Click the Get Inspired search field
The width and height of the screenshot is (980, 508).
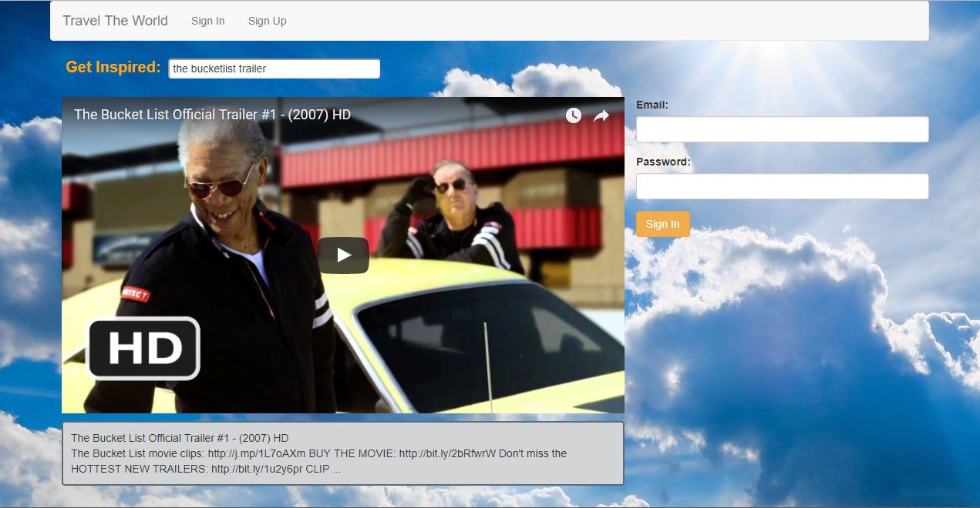click(x=274, y=69)
